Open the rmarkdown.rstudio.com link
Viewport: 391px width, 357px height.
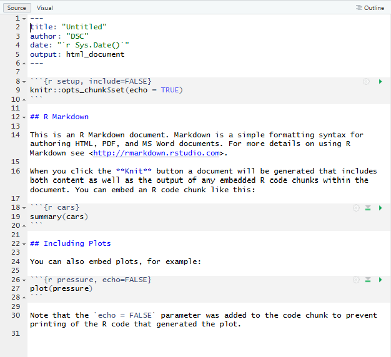click(x=156, y=153)
